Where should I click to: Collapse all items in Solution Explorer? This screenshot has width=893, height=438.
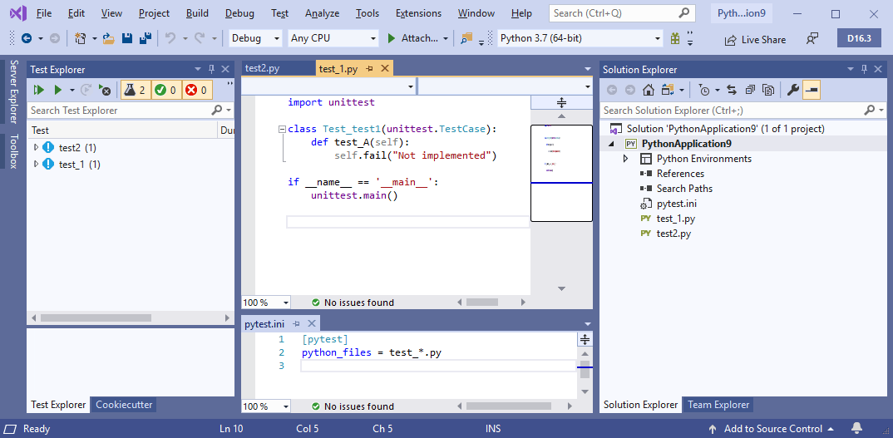[x=750, y=90]
